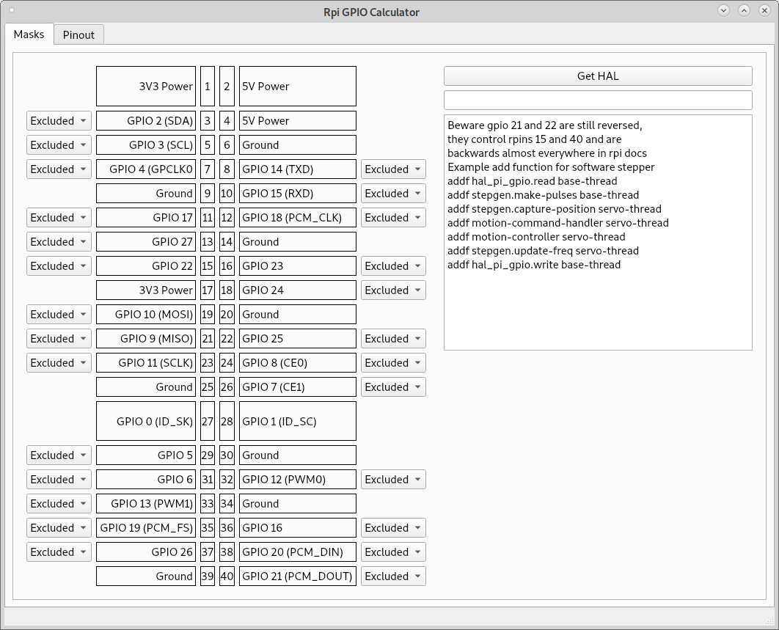Open the GPIO 9 (MISO) dropdown
Screen dimensions: 779x630
(59, 338)
